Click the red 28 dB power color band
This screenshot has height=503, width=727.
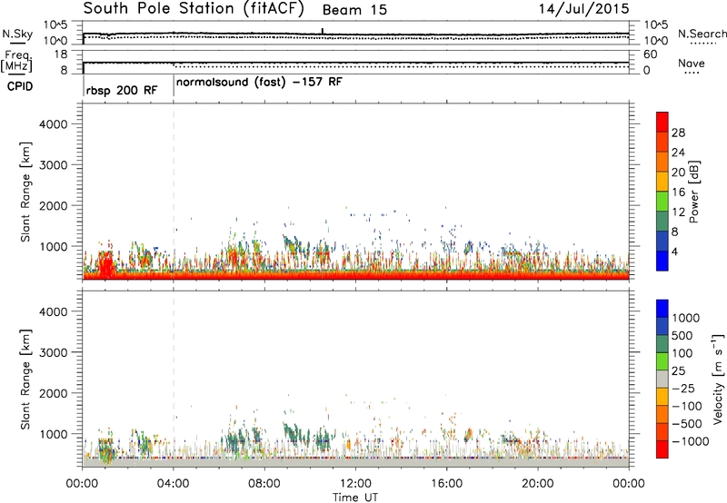(x=662, y=123)
